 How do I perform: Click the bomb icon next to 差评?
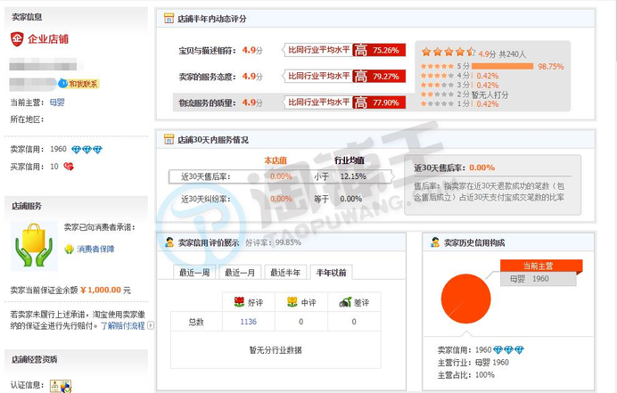click(344, 303)
